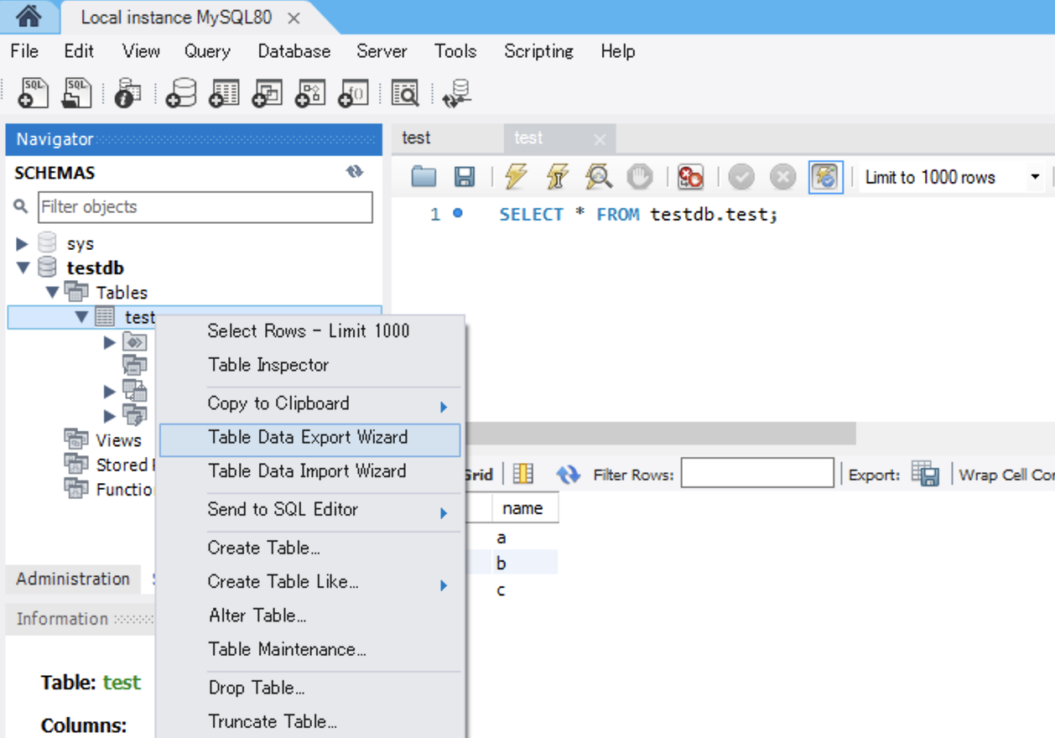Expand Copy to Clipboard submenu
The height and width of the screenshot is (738, 1055).
[x=309, y=403]
